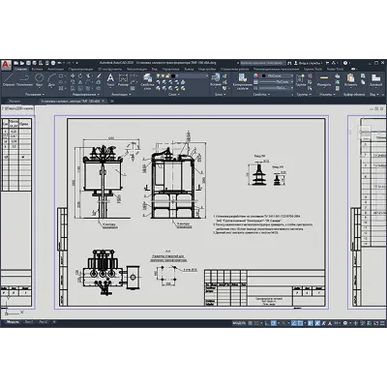Click the New file icon in Quick Access
The image size is (387, 387).
tap(16, 63)
